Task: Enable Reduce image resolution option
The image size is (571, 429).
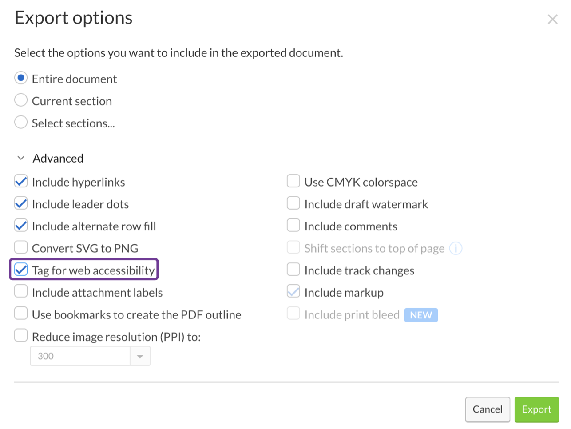Action: point(20,335)
